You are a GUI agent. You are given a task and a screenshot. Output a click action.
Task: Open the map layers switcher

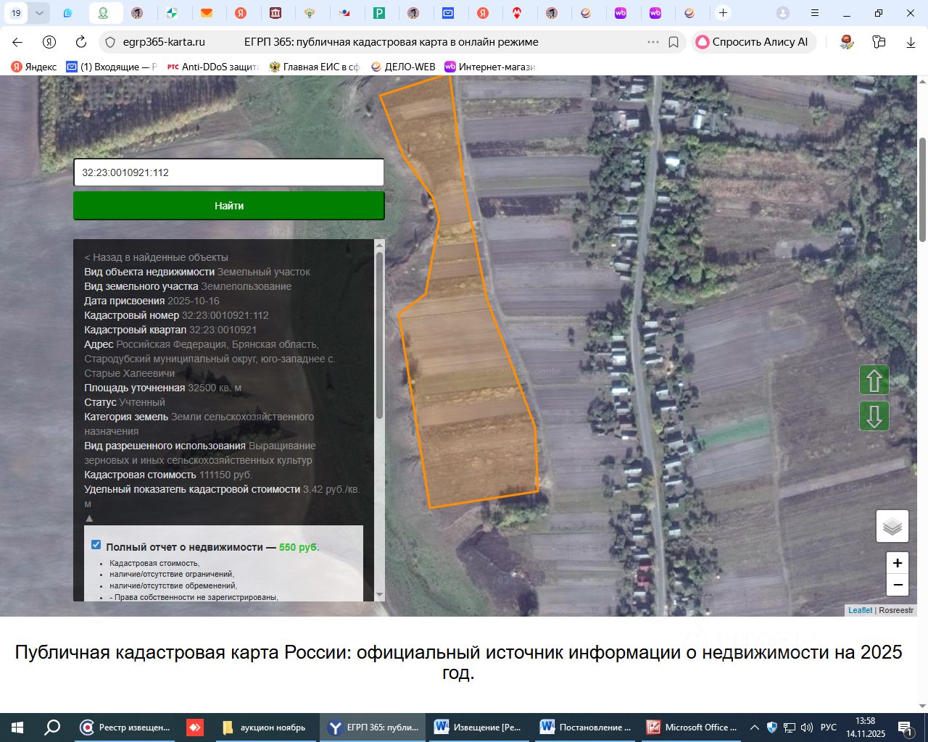892,526
